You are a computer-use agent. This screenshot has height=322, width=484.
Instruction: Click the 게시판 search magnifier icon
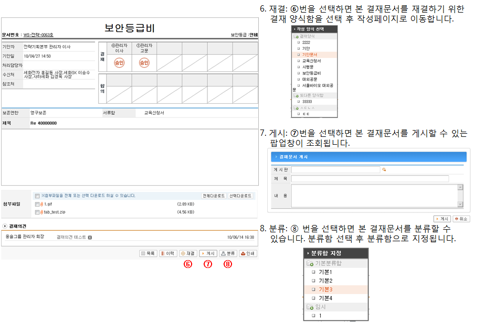click(x=384, y=170)
